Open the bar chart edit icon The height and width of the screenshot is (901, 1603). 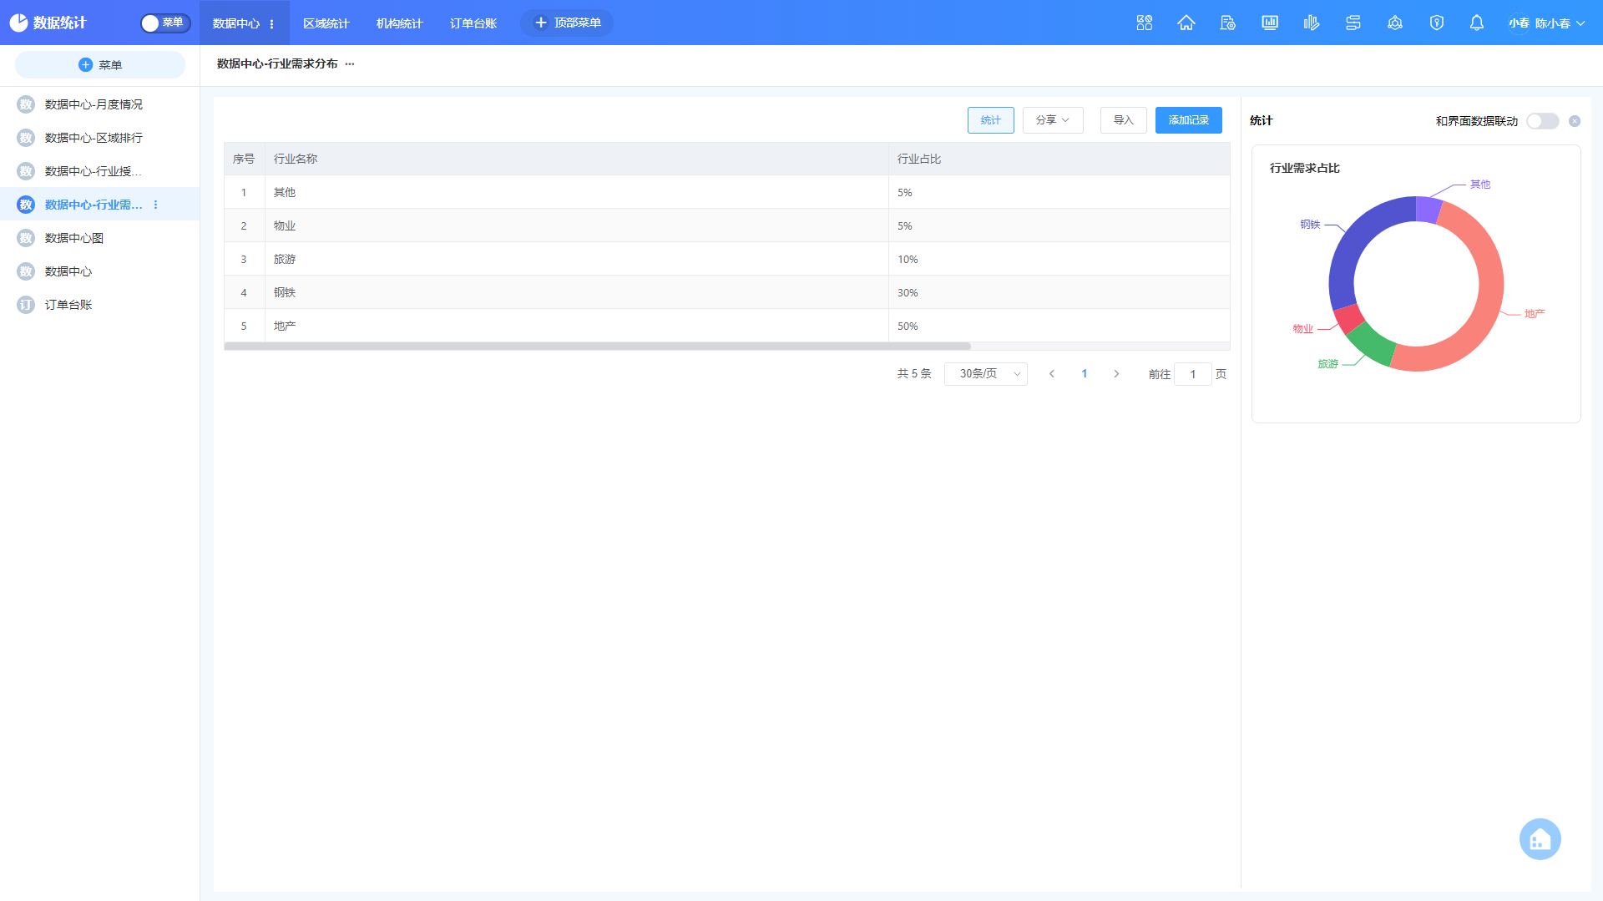coord(1311,23)
